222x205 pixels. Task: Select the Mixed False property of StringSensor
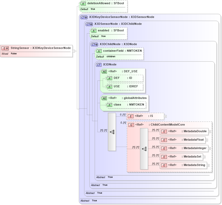click(x=9, y=54)
